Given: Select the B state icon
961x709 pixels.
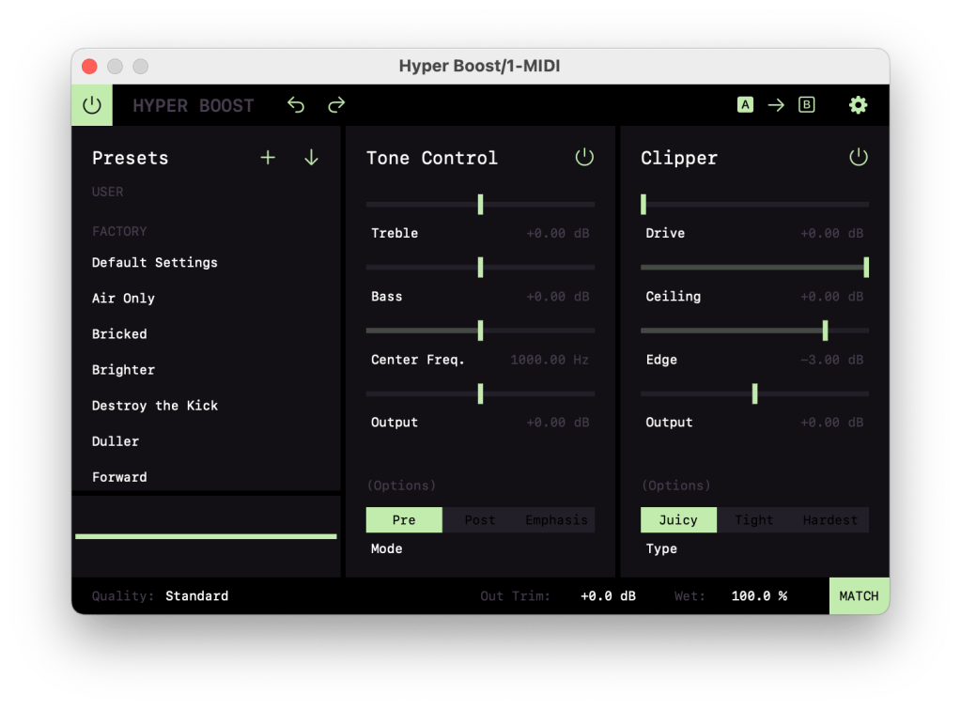Looking at the screenshot, I should click(806, 105).
